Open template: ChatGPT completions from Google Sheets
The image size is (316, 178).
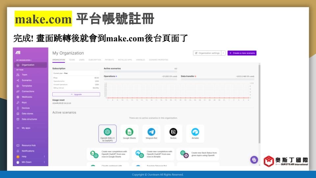(x=108, y=154)
